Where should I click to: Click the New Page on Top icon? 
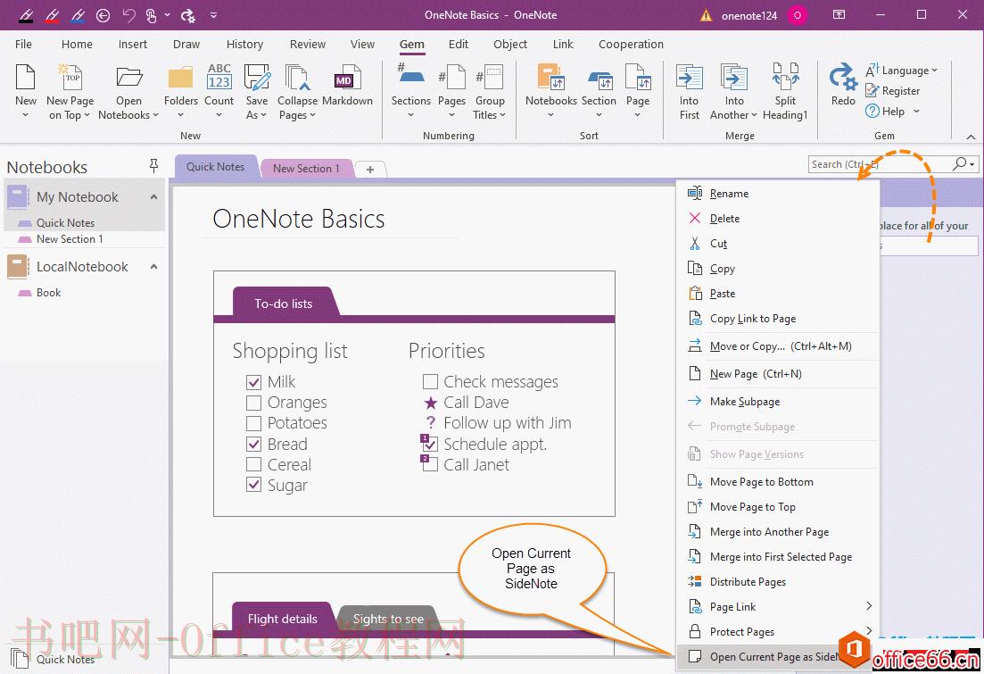pyautogui.click(x=70, y=78)
